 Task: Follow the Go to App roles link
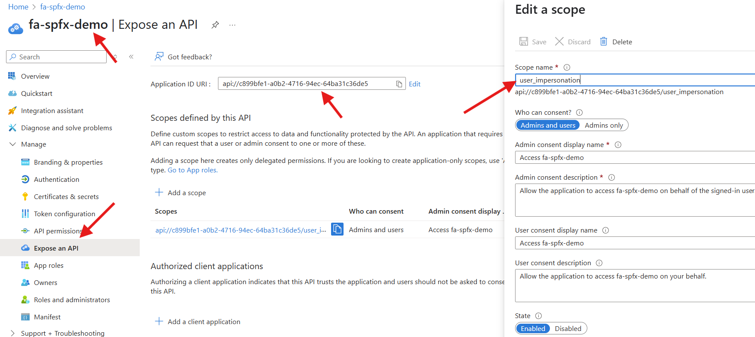[193, 170]
